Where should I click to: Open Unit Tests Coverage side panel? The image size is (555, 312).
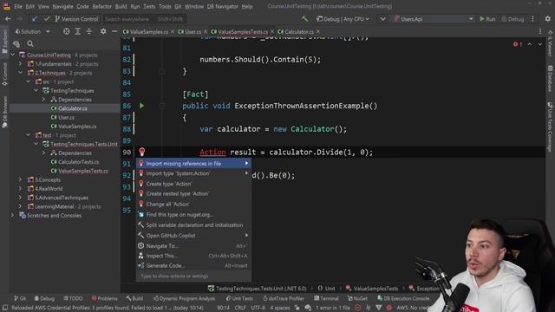(550, 127)
